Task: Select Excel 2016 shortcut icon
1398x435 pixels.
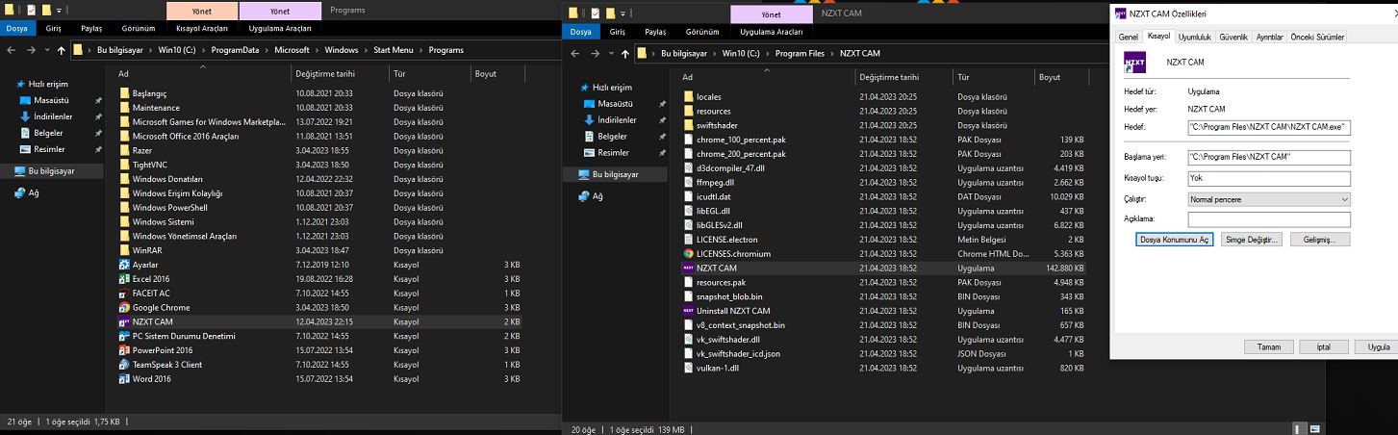Action: [x=124, y=278]
